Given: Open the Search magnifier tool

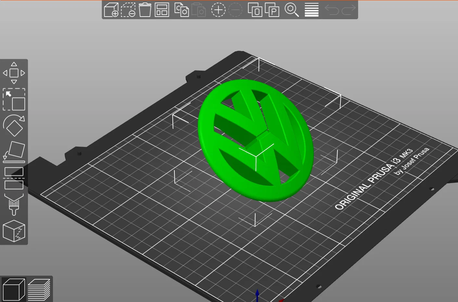Looking at the screenshot, I should [x=292, y=10].
